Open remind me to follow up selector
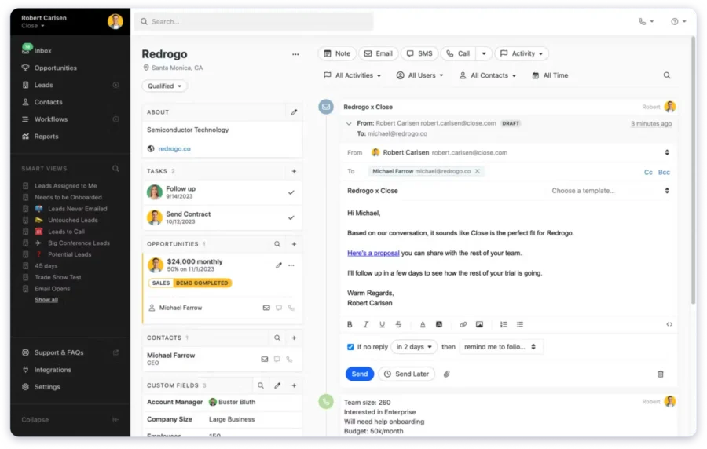 [x=500, y=347]
